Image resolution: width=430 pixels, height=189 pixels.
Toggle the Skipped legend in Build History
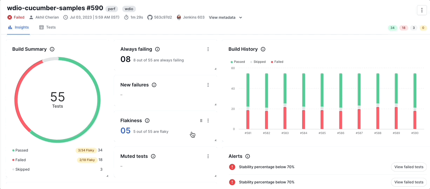(258, 62)
